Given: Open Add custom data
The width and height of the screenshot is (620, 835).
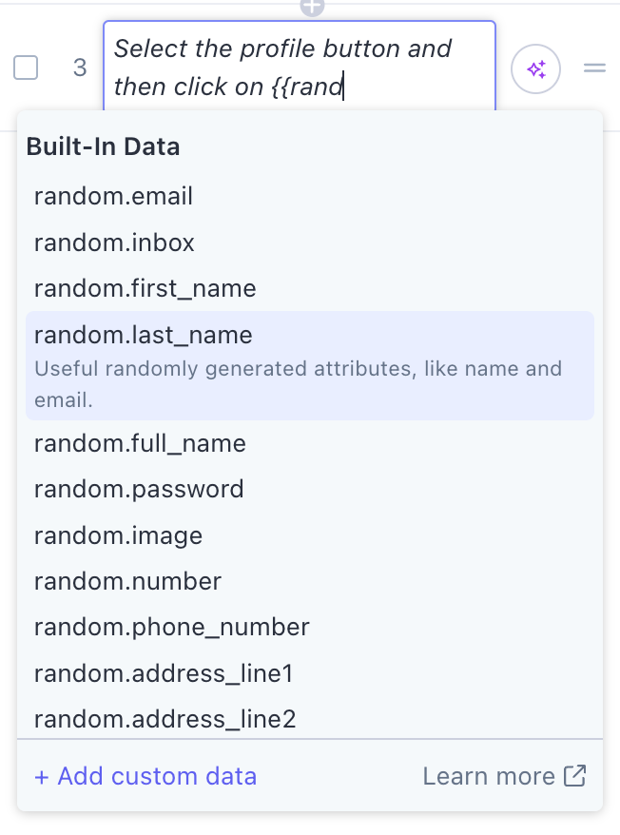Looking at the screenshot, I should (x=145, y=776).
